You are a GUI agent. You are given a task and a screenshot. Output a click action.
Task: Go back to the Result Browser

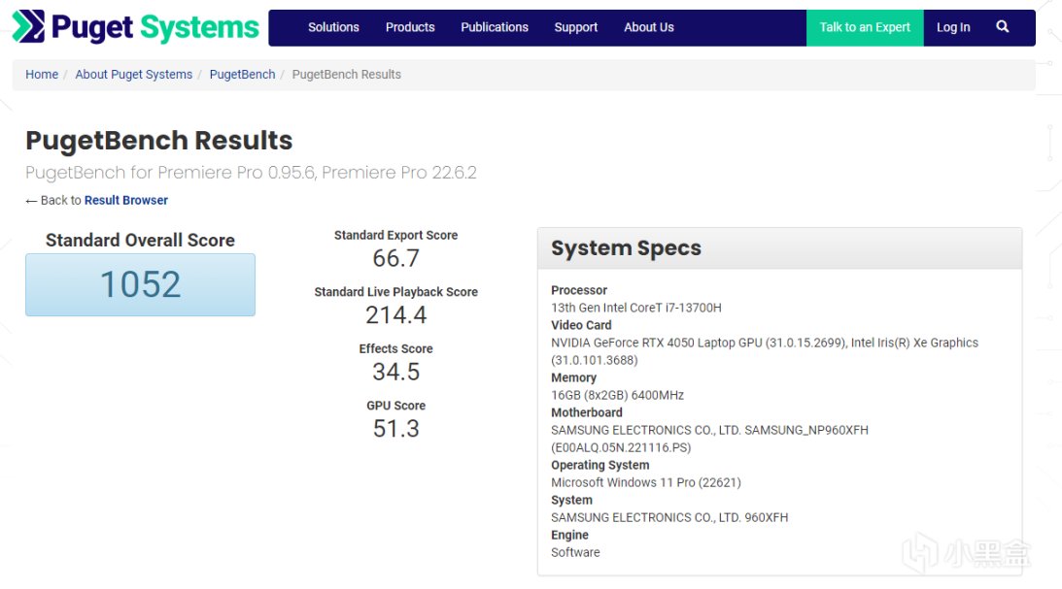pos(126,200)
